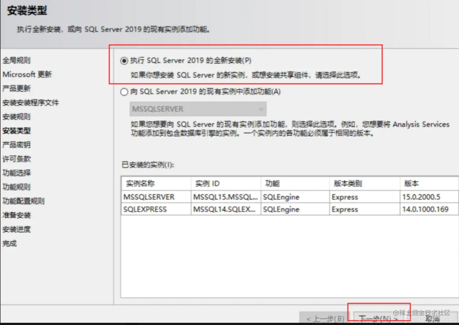Viewport: 459px width, 325px height.
Task: Click the 功能配置规则 step in the sidebar
Action: click(24, 201)
